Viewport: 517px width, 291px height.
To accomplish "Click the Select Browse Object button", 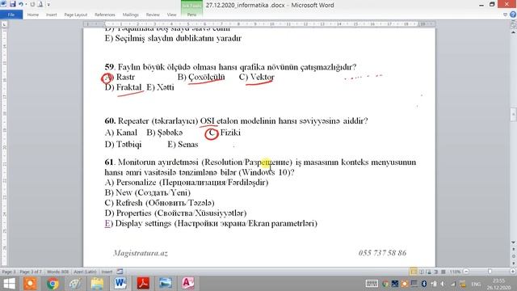I will (x=513, y=256).
